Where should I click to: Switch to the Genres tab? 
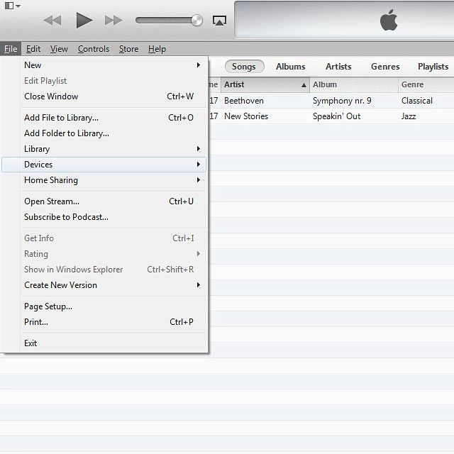[385, 67]
